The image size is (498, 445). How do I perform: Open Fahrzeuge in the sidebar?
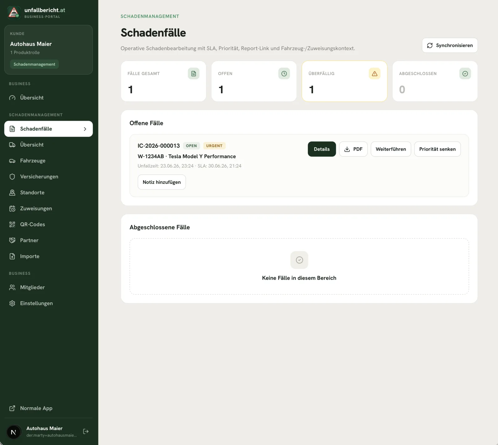[49, 161]
